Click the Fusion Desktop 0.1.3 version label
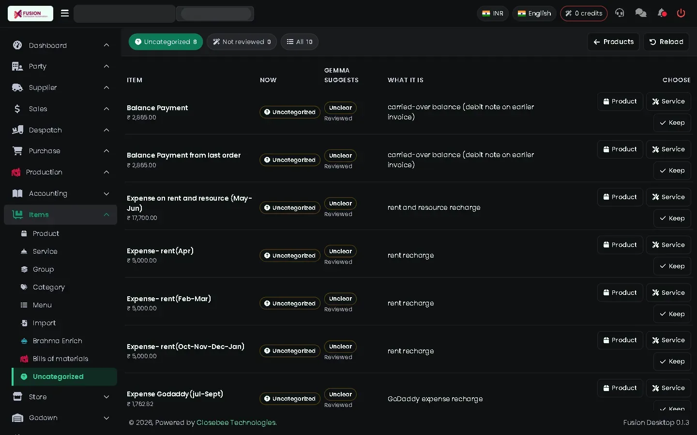Screen dimensions: 697x435 [656, 422]
